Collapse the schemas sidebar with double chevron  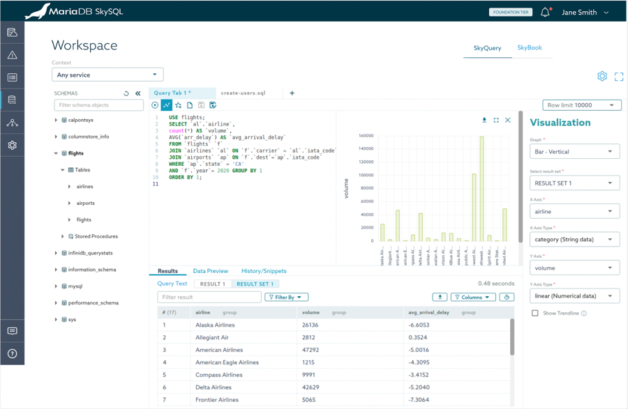[x=138, y=93]
